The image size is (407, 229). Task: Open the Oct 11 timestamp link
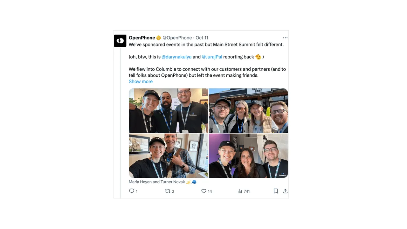[202, 38]
